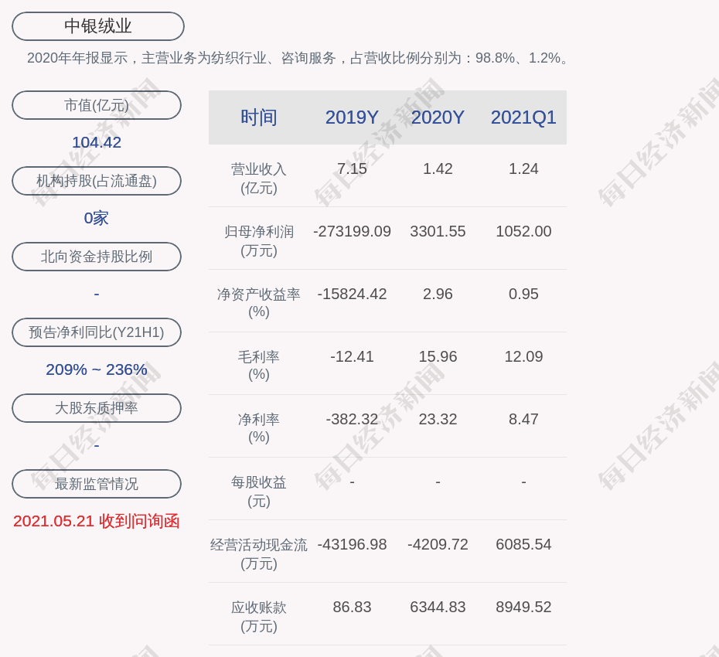719x657 pixels.
Task: Click the 时间 table header
Action: [259, 117]
